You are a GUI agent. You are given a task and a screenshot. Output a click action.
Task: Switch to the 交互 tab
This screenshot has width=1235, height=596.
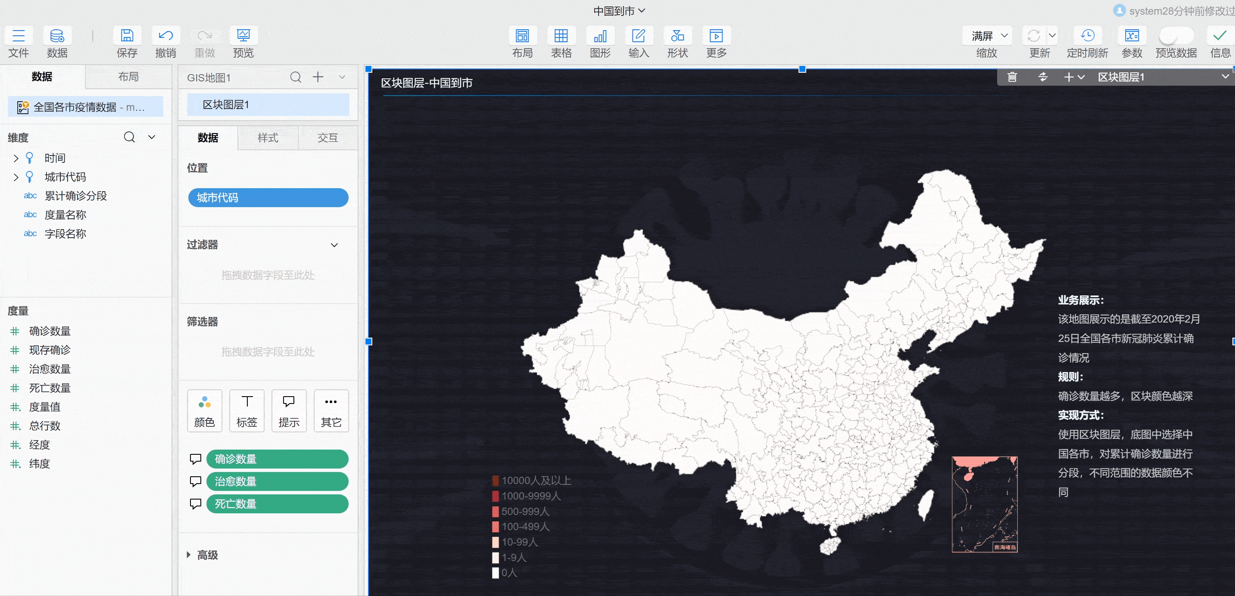(x=328, y=138)
